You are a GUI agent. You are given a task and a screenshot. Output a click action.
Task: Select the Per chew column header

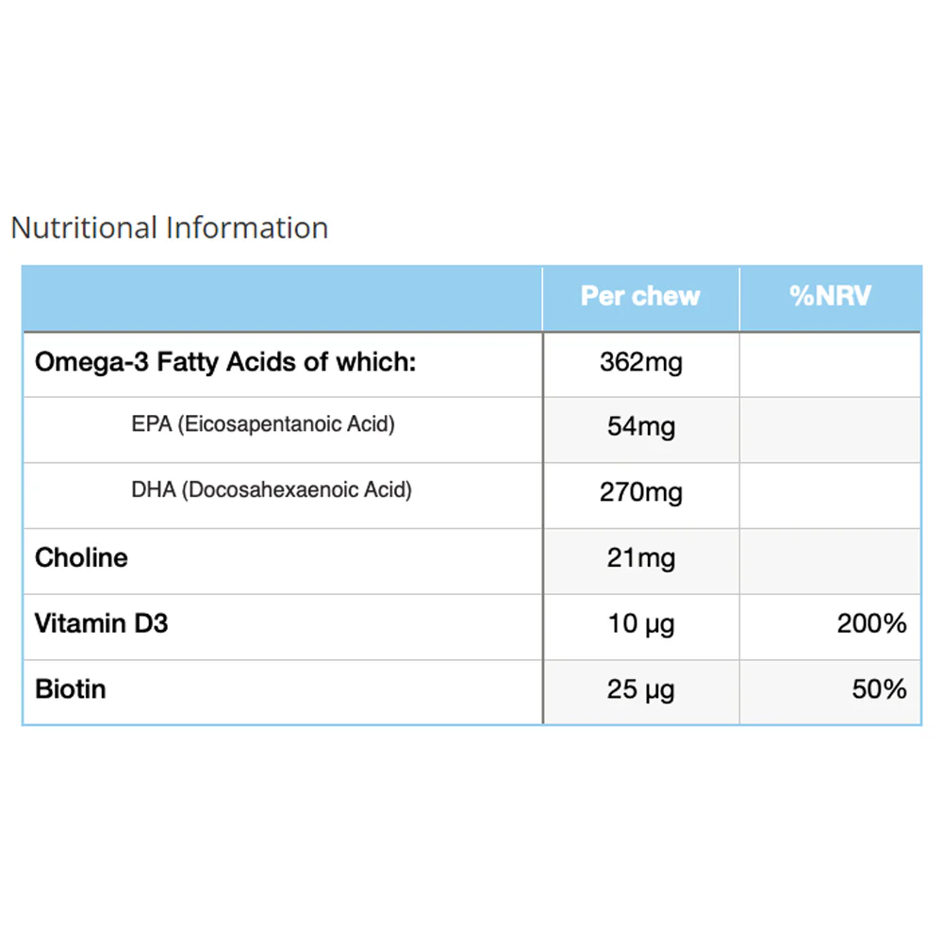click(x=640, y=296)
